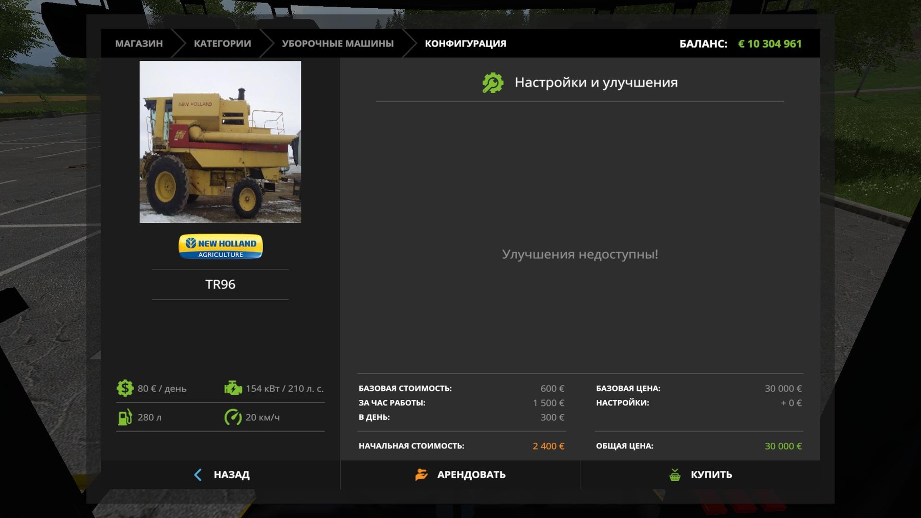This screenshot has width=921, height=518.
Task: Click the daily upkeep cost dollar icon
Action: click(x=125, y=388)
